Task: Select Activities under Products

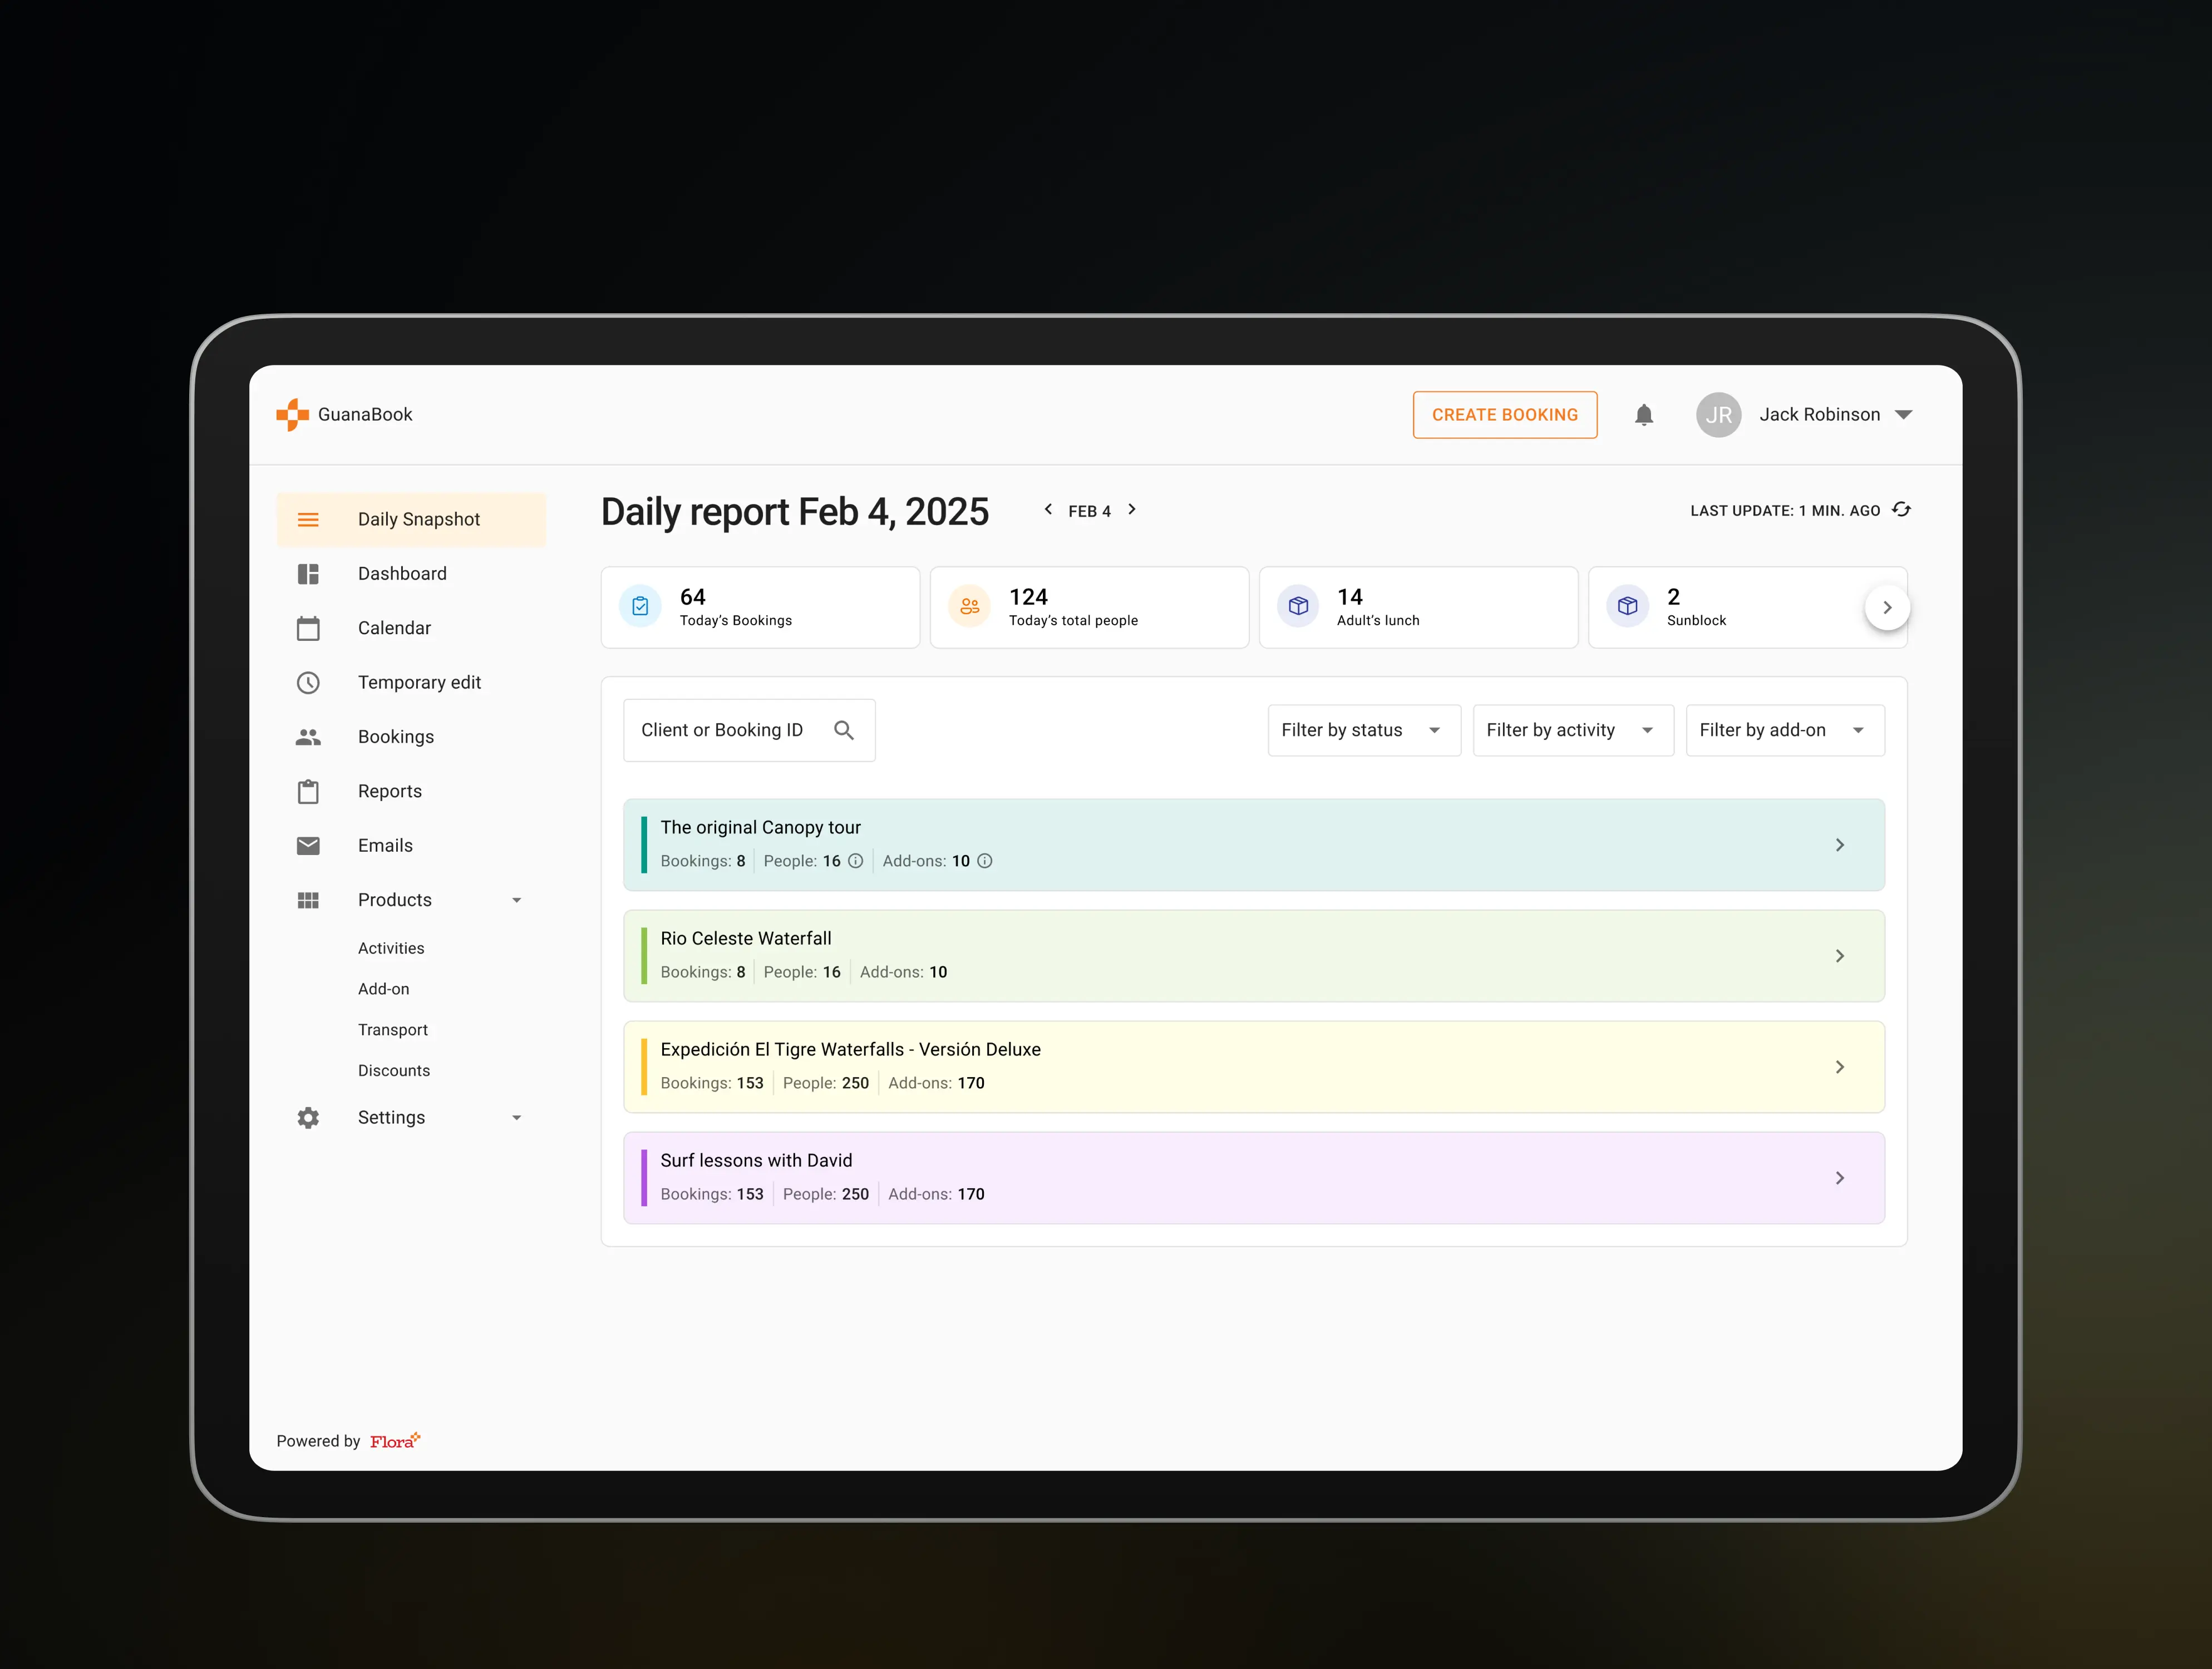Action: (x=391, y=948)
